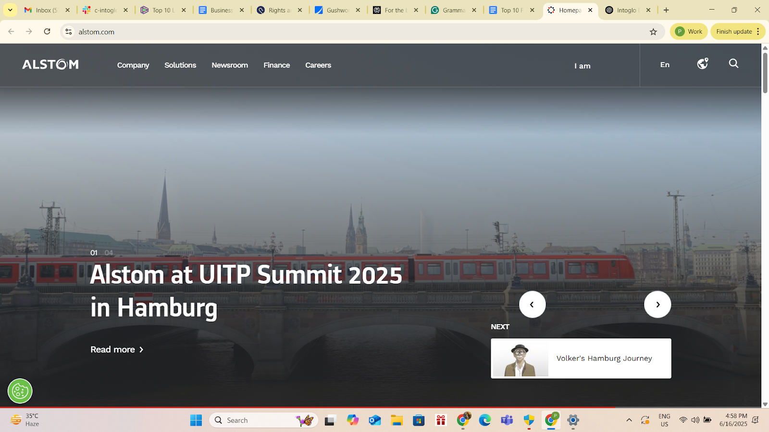Screen dimensions: 769x432
Task: Open a new browser tab
Action: coord(666,10)
